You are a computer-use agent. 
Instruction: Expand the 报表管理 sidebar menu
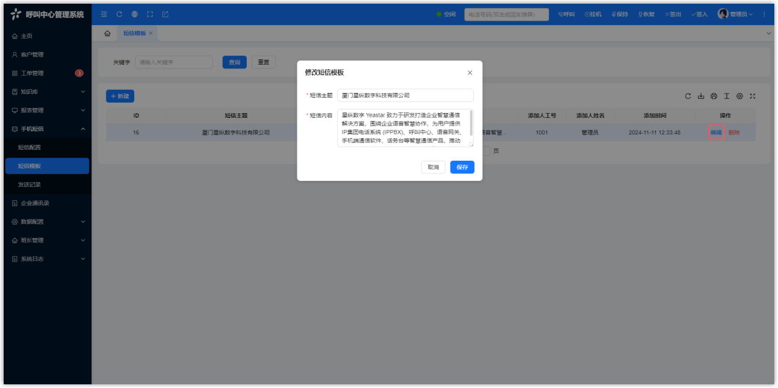(x=48, y=111)
